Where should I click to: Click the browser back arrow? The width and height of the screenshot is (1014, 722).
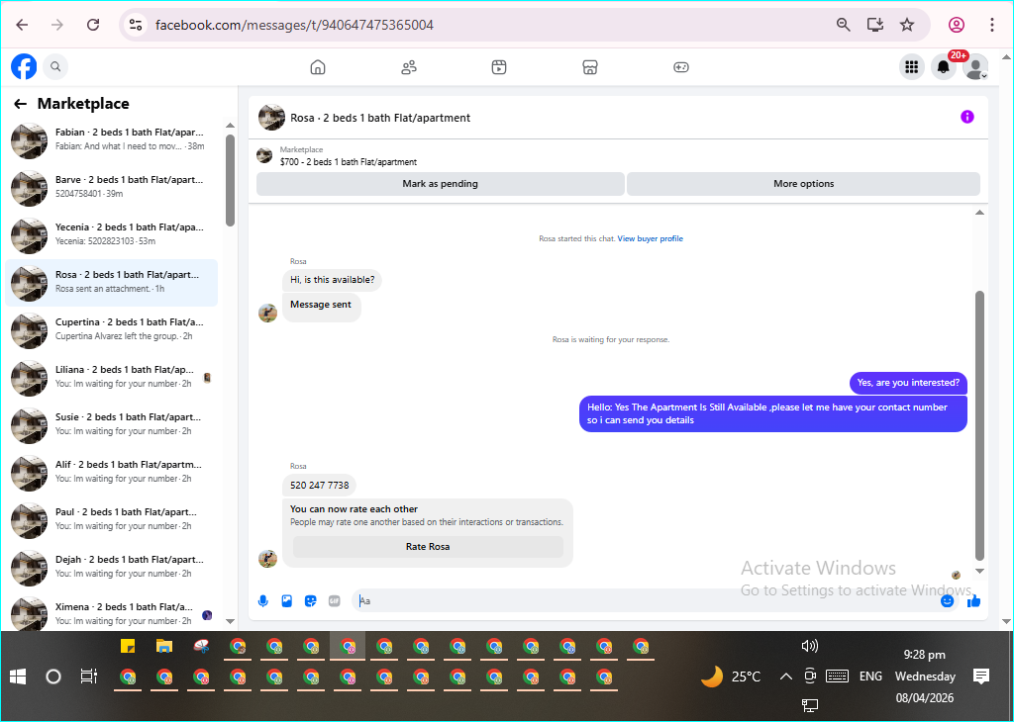point(22,25)
